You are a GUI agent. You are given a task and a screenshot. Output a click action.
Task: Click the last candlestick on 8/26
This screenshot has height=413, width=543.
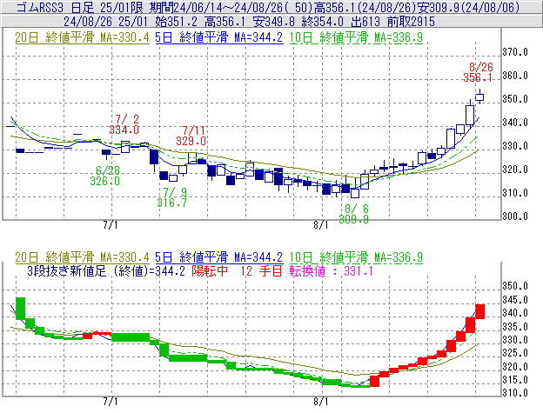(480, 97)
